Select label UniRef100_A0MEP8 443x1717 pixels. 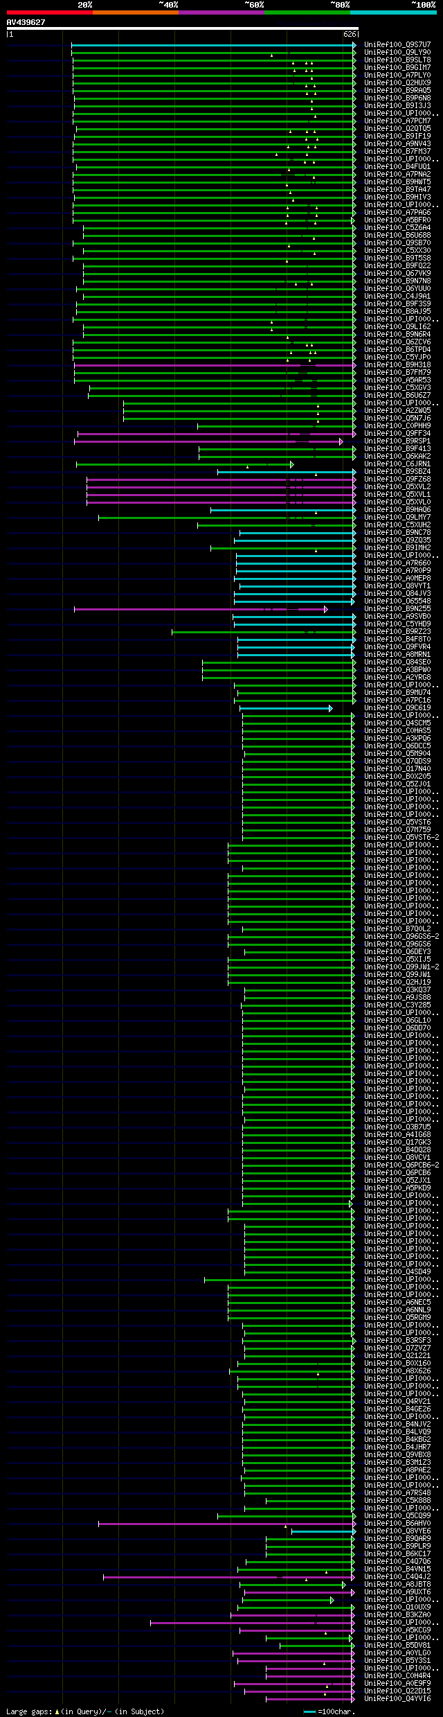pos(397,579)
